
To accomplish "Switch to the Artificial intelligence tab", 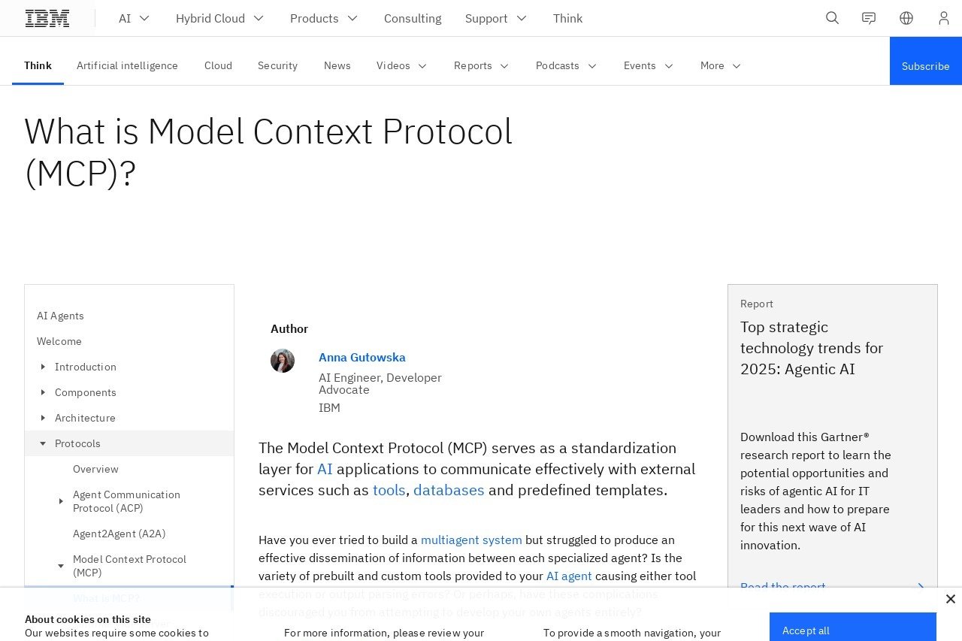I will click(127, 65).
